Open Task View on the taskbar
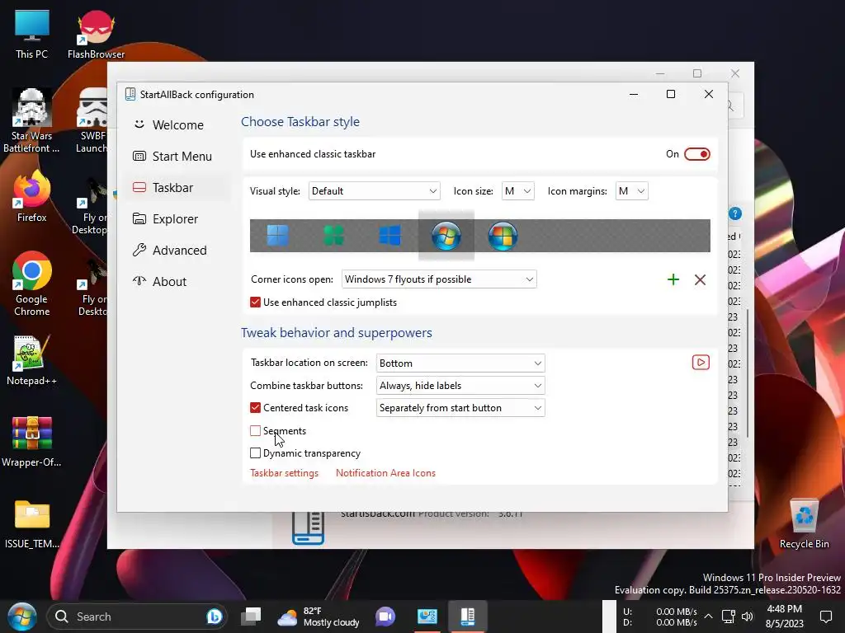 tap(251, 617)
